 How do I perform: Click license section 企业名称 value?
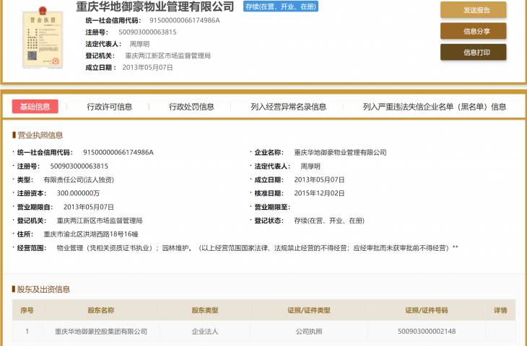pyautogui.click(x=340, y=152)
